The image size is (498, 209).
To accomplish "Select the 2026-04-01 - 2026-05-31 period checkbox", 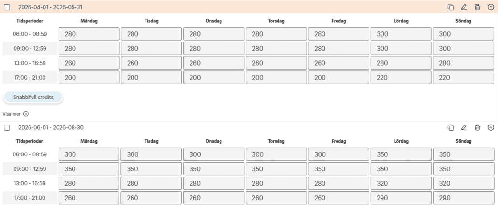I will [x=7, y=7].
